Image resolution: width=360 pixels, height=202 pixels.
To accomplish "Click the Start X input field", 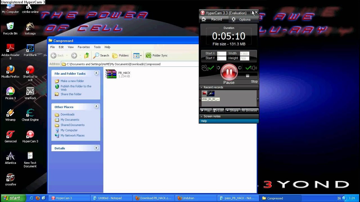I will [222, 54].
